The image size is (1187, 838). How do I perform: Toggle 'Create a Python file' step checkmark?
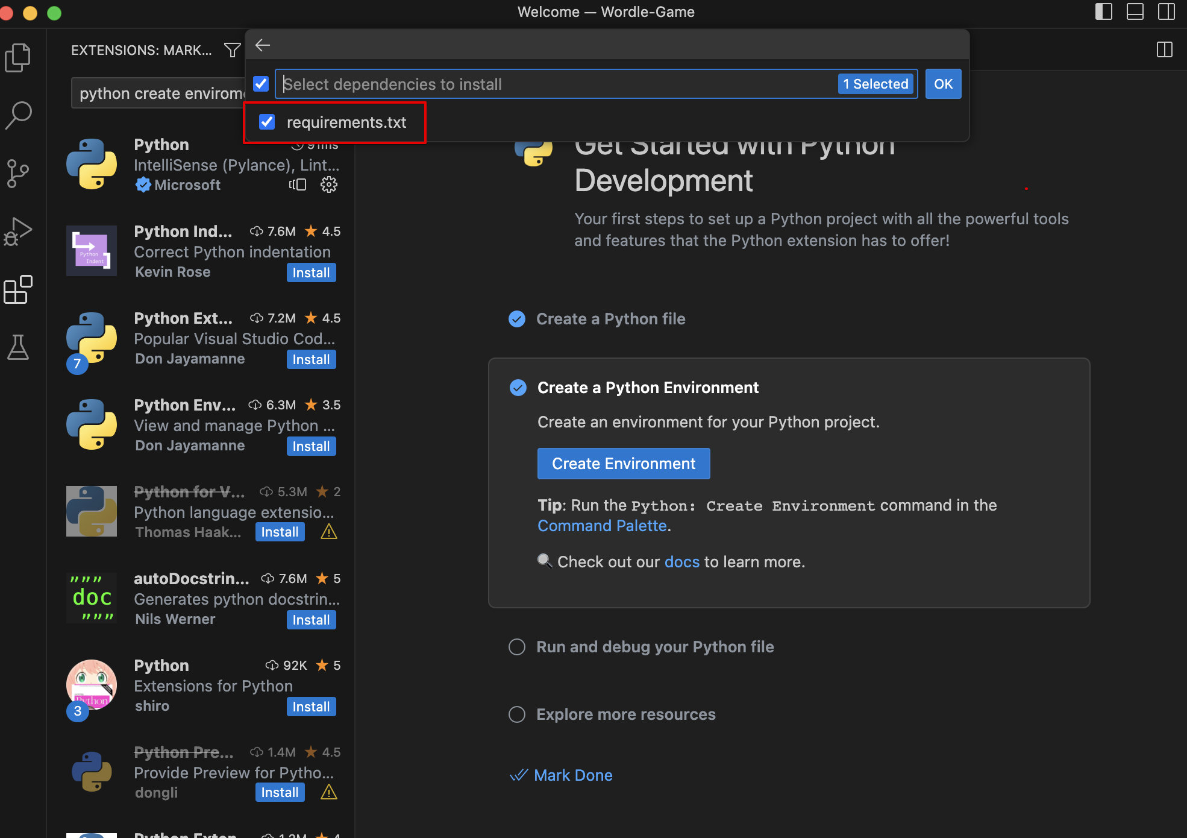pyautogui.click(x=517, y=319)
